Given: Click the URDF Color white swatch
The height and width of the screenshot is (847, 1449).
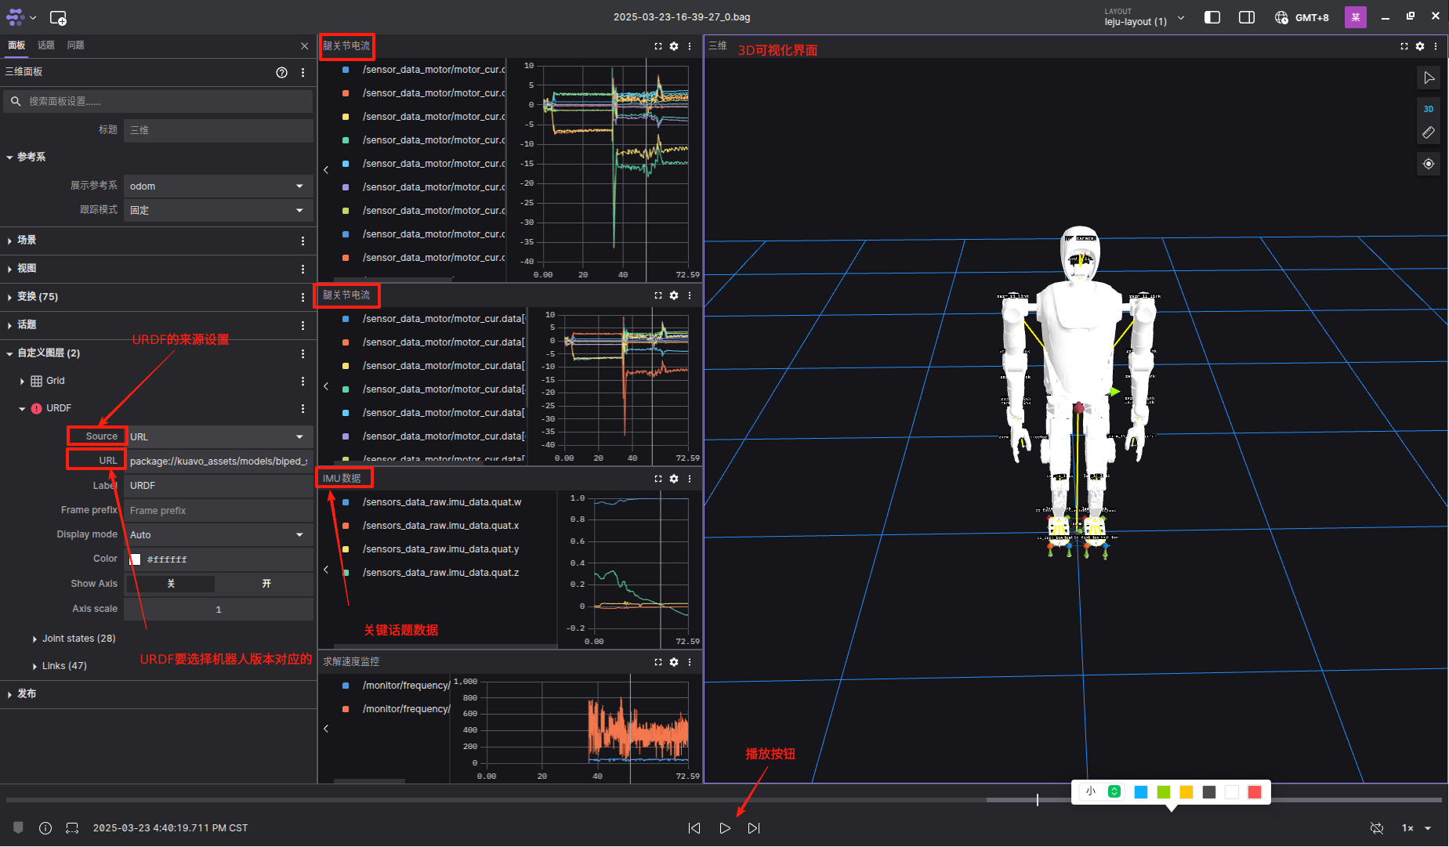Looking at the screenshot, I should (x=136, y=559).
